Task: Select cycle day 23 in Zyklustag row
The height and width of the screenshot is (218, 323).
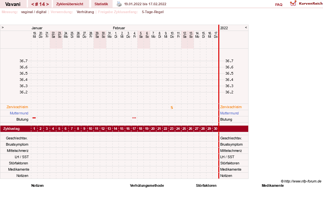Action: [172, 129]
